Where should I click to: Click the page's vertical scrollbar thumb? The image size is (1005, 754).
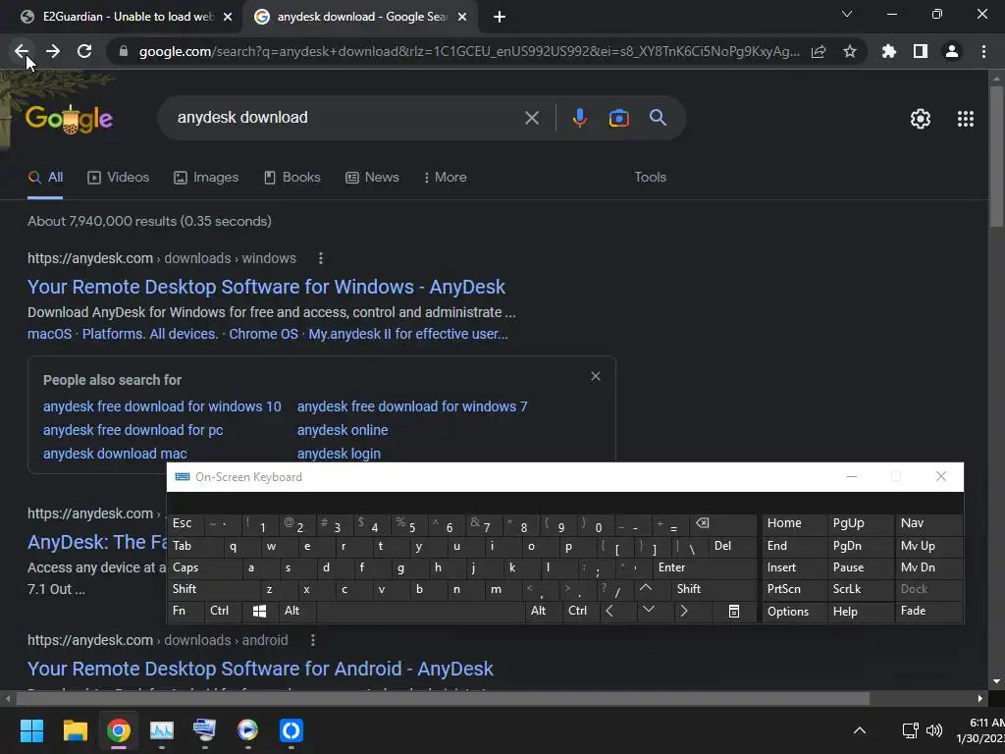[996, 156]
